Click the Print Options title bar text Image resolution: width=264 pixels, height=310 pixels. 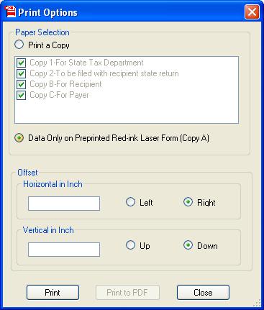(x=48, y=12)
